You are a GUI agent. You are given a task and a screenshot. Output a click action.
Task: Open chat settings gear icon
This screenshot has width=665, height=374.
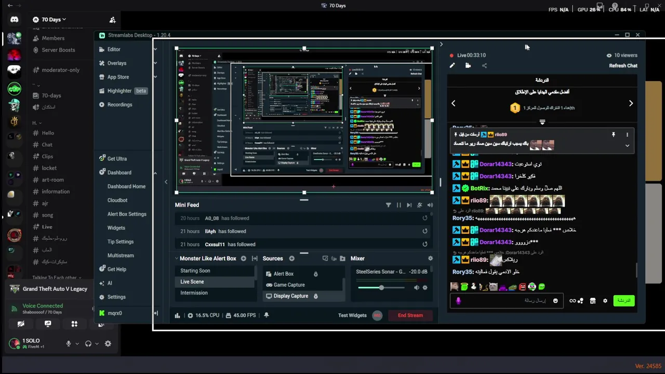(x=605, y=301)
